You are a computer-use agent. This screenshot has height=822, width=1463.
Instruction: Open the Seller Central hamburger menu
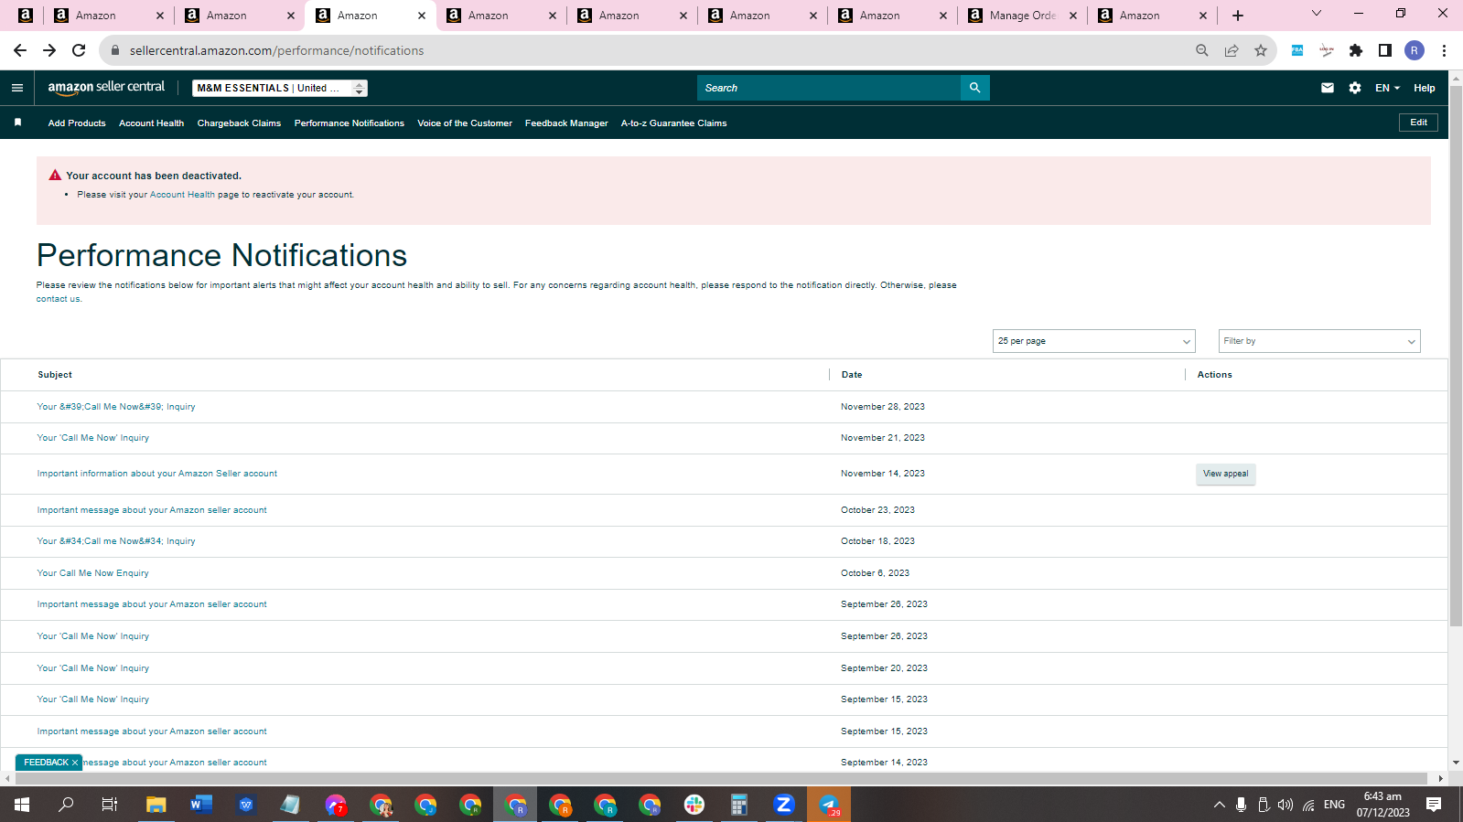click(x=17, y=88)
